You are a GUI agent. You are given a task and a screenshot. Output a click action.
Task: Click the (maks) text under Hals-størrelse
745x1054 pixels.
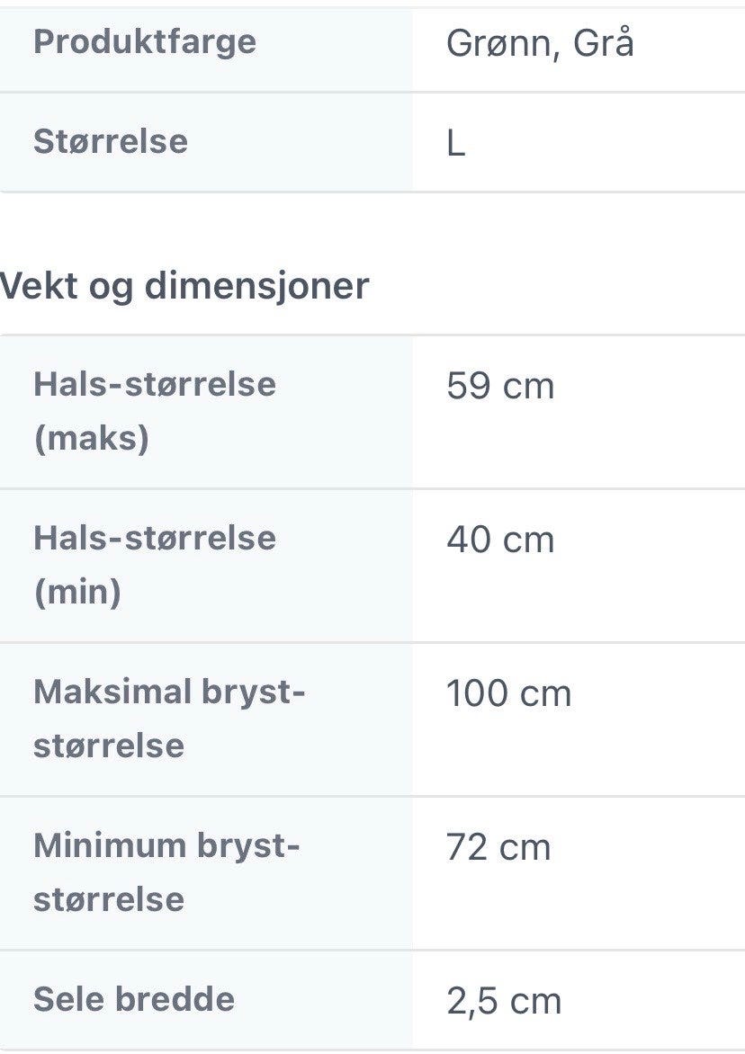(x=91, y=439)
